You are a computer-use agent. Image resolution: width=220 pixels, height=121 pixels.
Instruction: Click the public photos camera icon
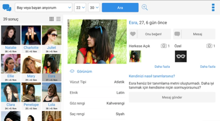coord(164,46)
